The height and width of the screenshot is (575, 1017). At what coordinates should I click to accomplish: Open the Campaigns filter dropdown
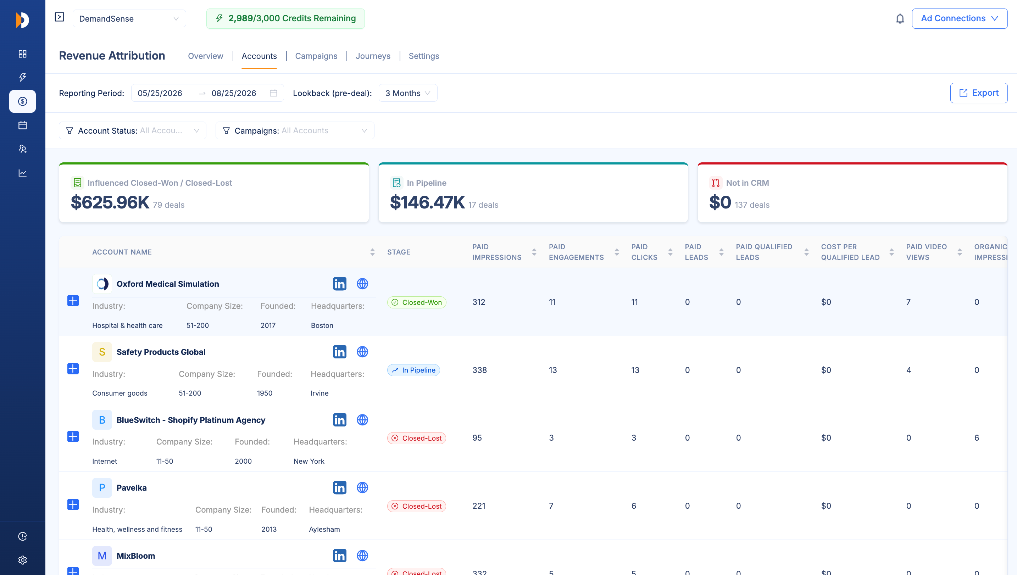[295, 131]
